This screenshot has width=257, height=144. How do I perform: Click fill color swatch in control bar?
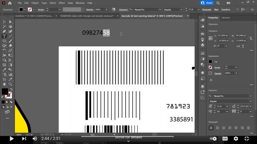coord(21,10)
